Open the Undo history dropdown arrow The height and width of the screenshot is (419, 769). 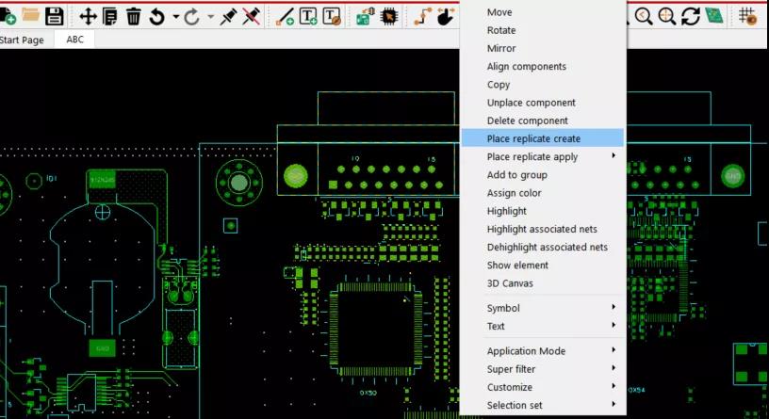click(175, 17)
